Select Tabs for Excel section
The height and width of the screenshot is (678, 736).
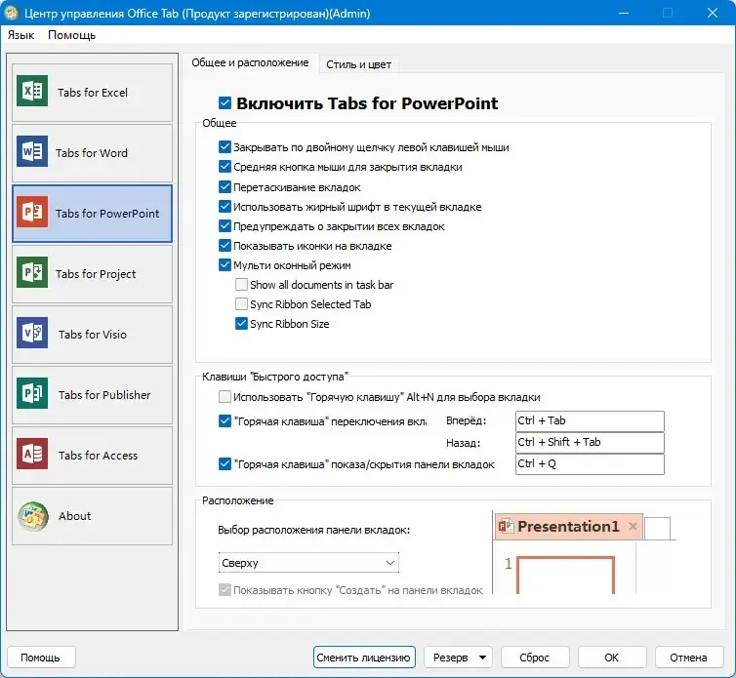[92, 93]
